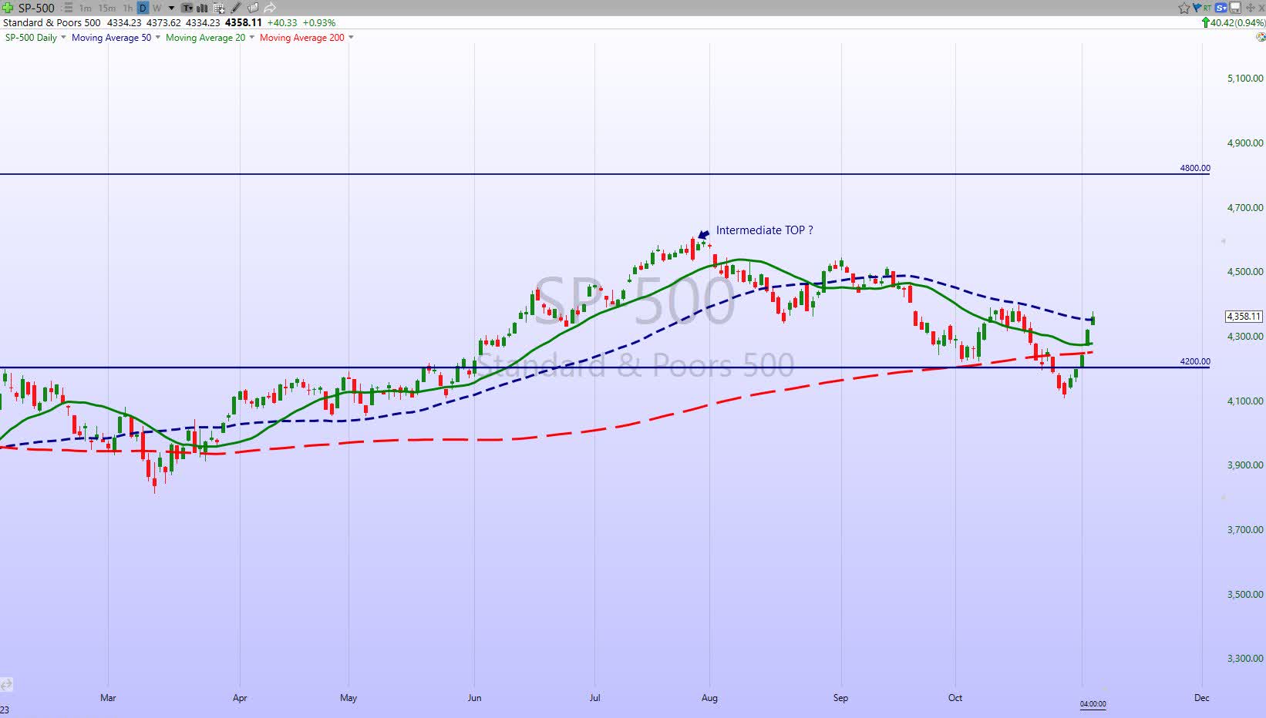Select the pencil drawing tool

pos(235,8)
